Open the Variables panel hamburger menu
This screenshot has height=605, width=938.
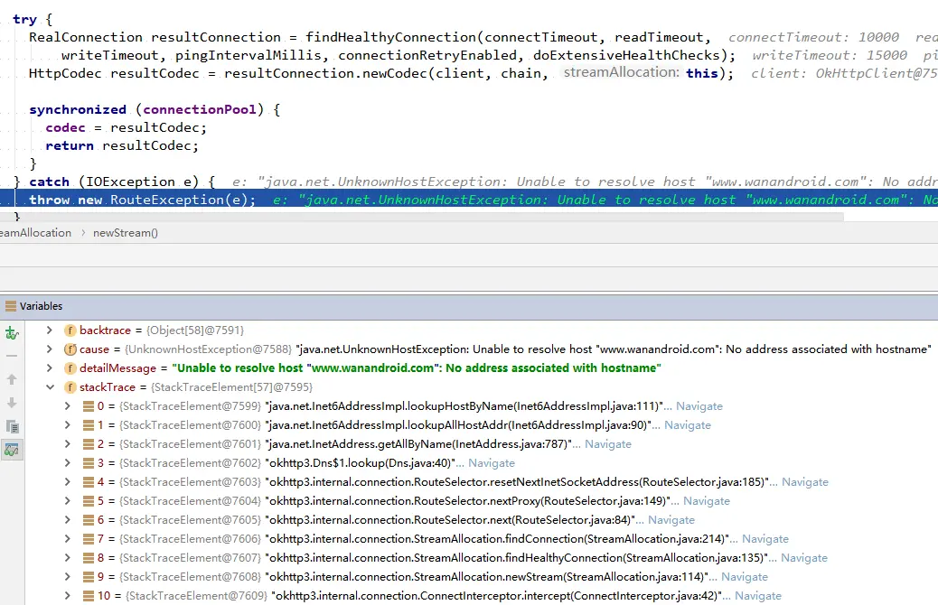(9, 305)
